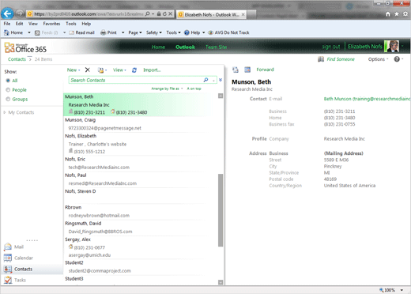411x294 pixels.
Task: Open the Help menu in the menu bar
Action: pos(86,24)
